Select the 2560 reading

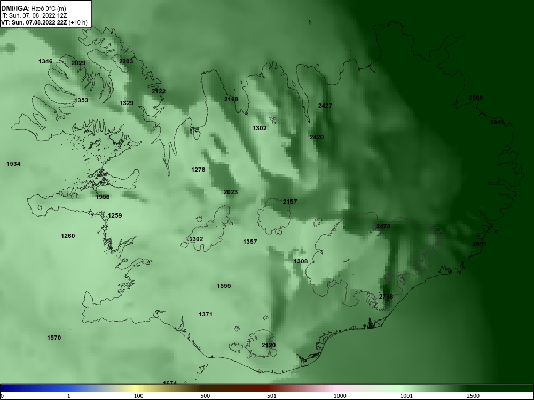pyautogui.click(x=476, y=98)
